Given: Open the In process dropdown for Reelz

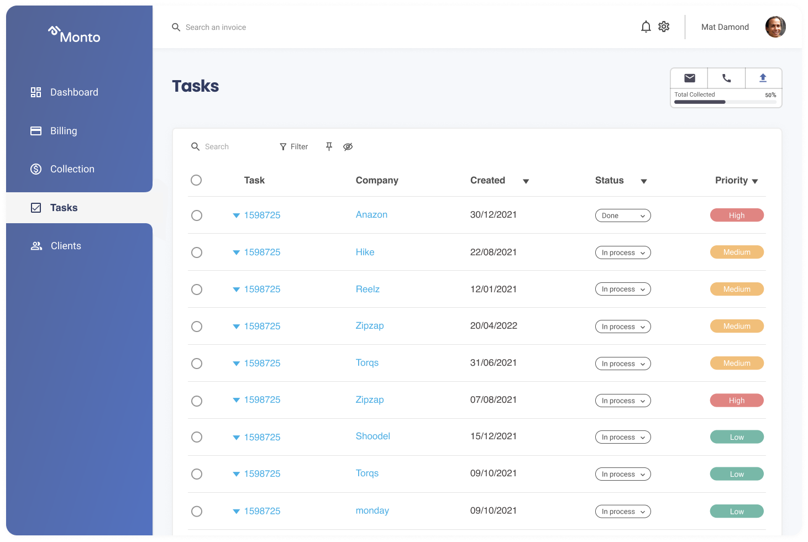Looking at the screenshot, I should 623,289.
